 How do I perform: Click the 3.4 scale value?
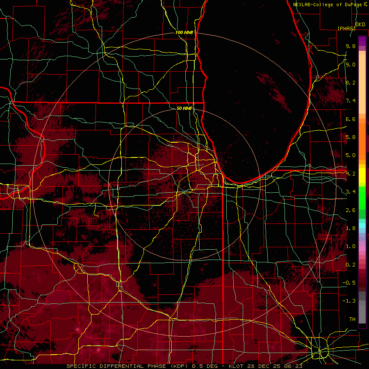click(351, 192)
